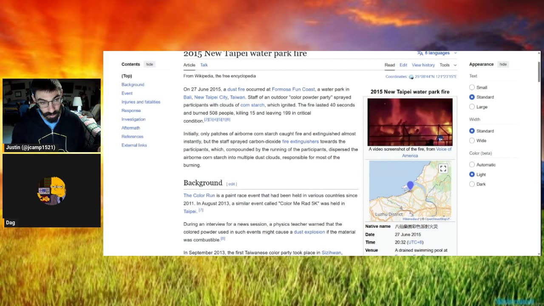The width and height of the screenshot is (544, 306).
Task: Jump to External links in contents
Action: pos(134,145)
